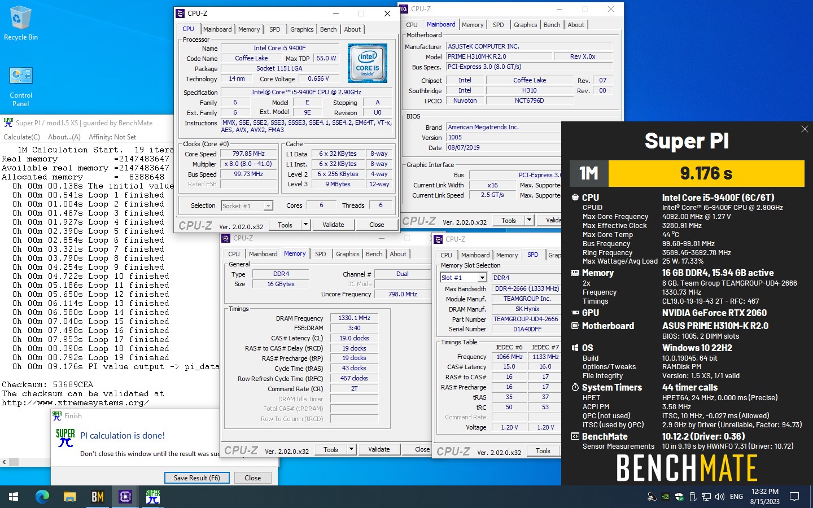Open the Slot #1 memory slot dropdown
This screenshot has height=508, width=813.
tap(464, 278)
